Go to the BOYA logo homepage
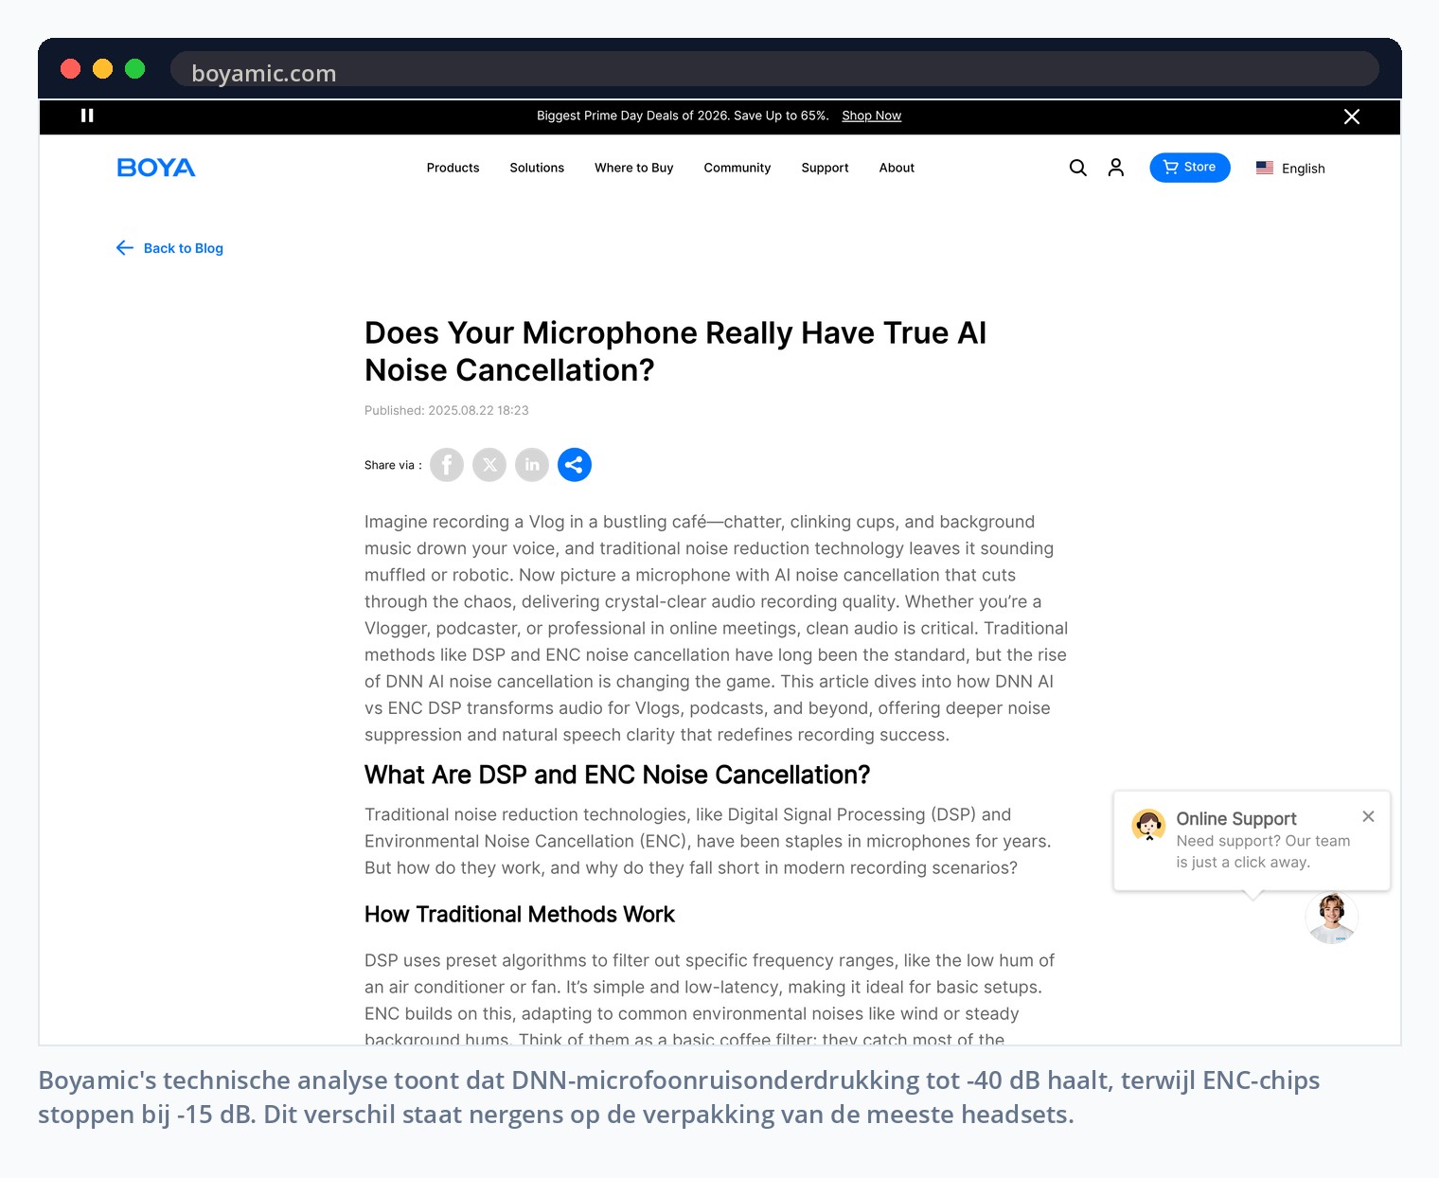Image resolution: width=1439 pixels, height=1178 pixels. click(156, 168)
